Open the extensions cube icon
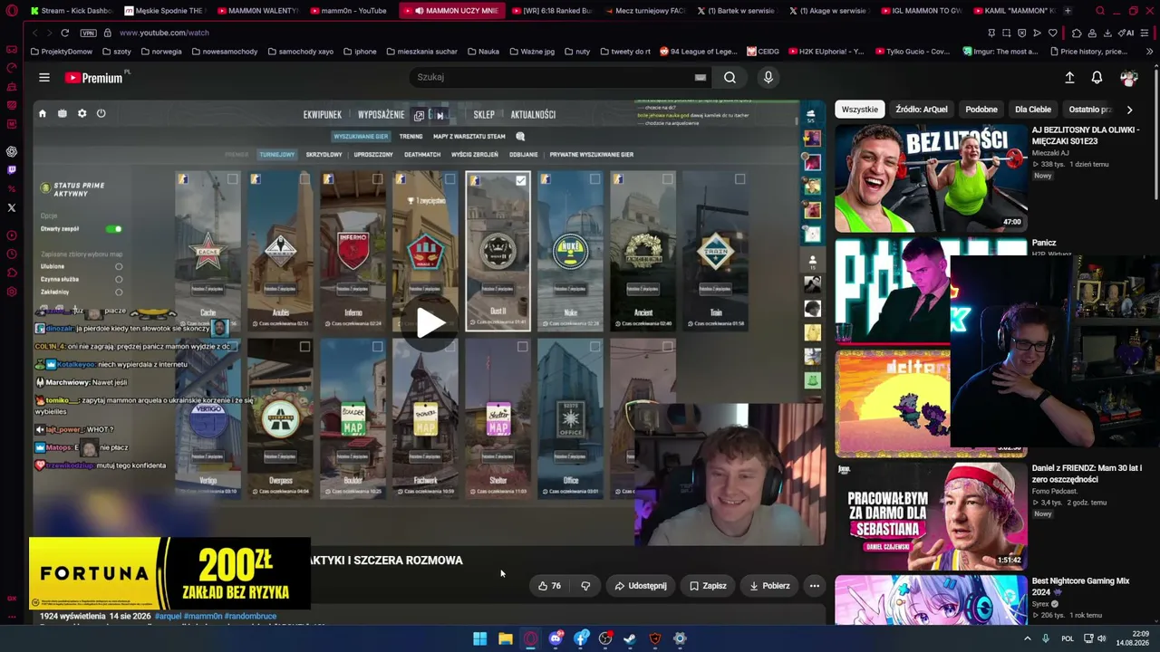Viewport: 1160px width, 652px height. 1077,33
